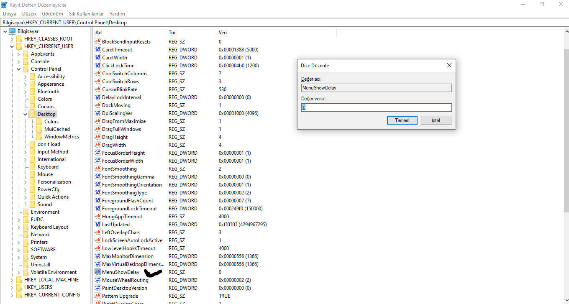Click the CaretTimeout DWORD value icon
Image resolution: width=569 pixels, height=304 pixels.
point(98,50)
